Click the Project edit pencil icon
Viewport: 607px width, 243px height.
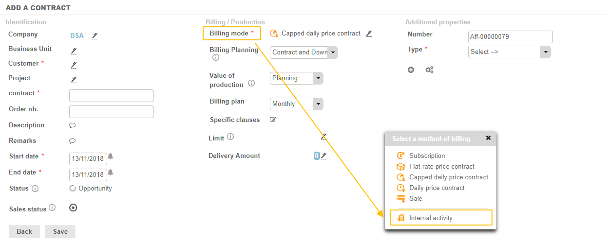pos(74,79)
